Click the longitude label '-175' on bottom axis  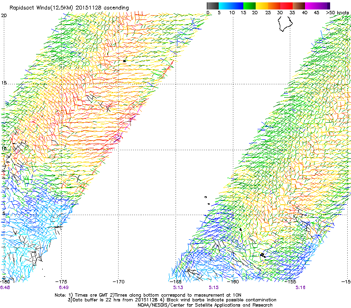pyautogui.click(x=61, y=281)
